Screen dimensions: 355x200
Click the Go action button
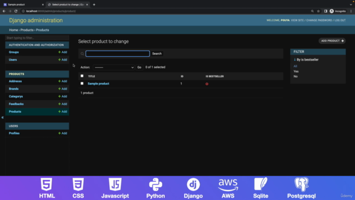click(139, 67)
